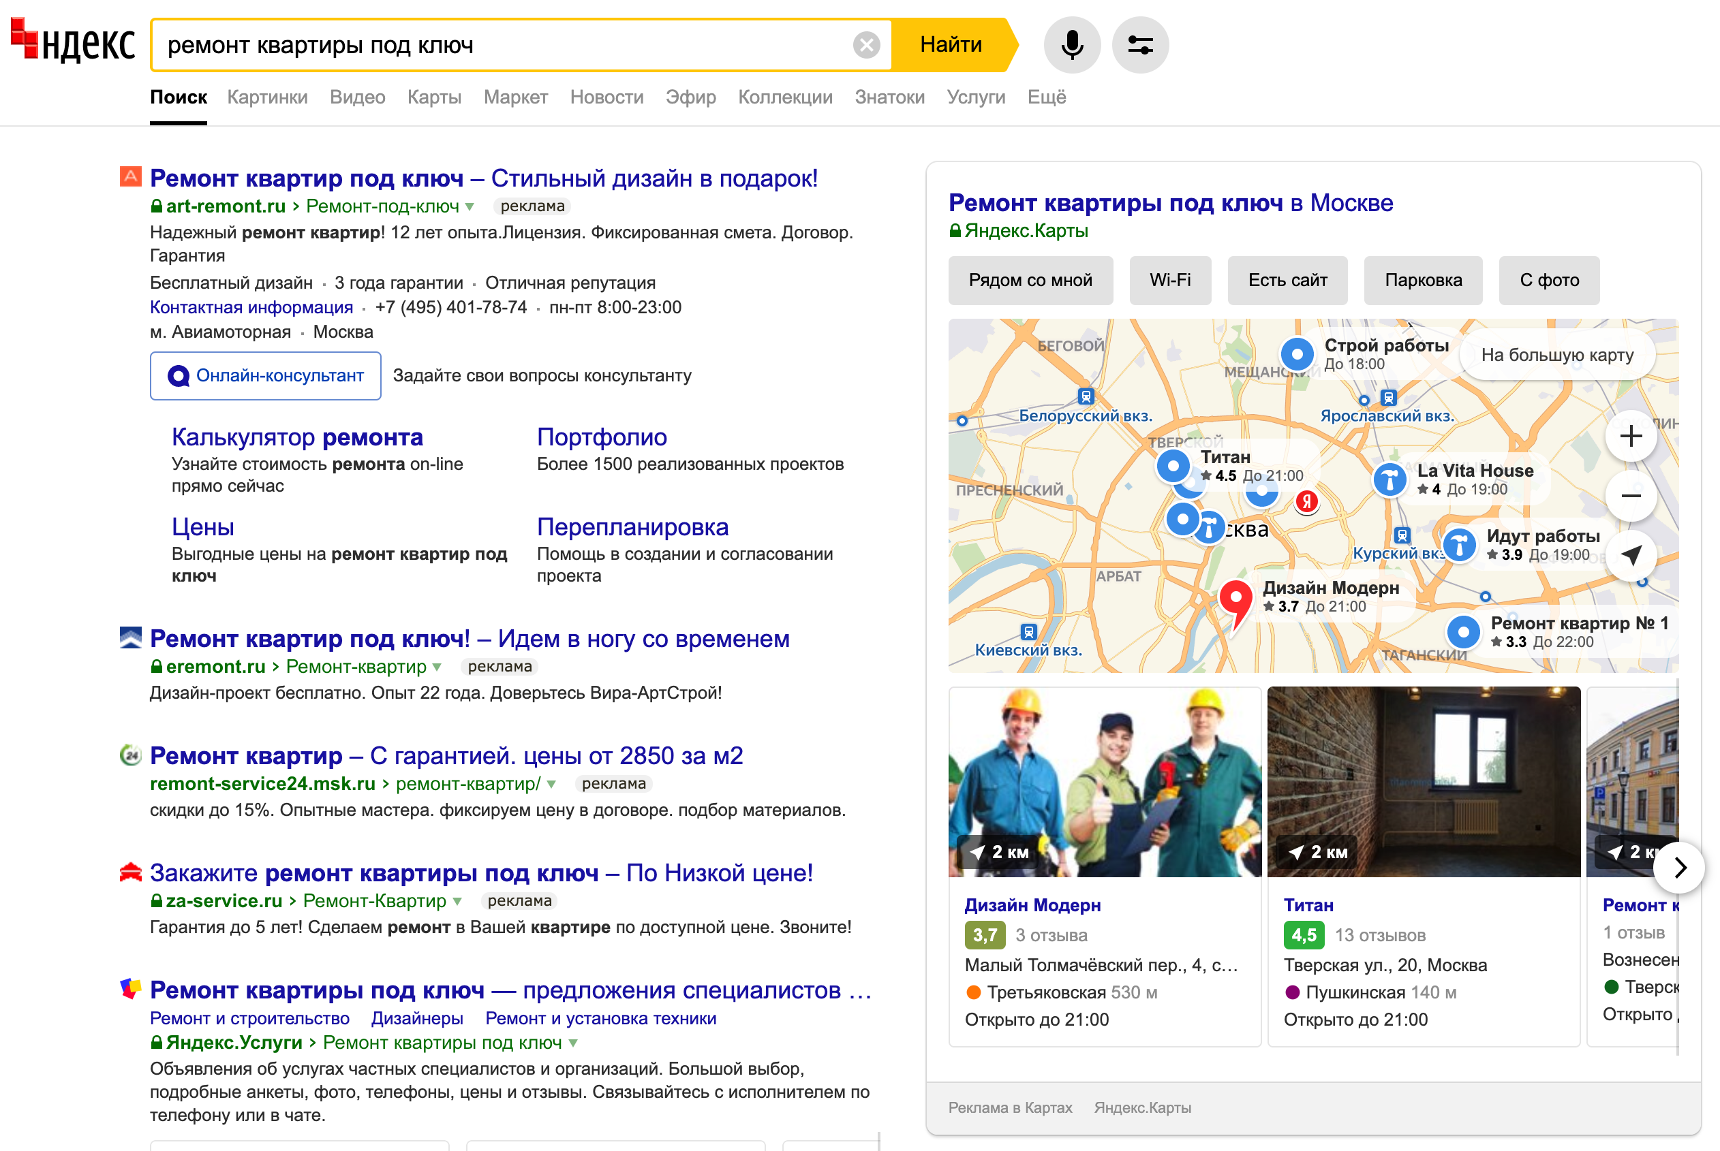Screen dimensions: 1720x1151
Task: Click the Ремонт и строительство link
Action: [249, 1018]
